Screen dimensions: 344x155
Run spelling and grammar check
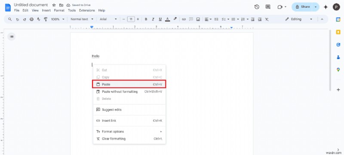[39, 19]
